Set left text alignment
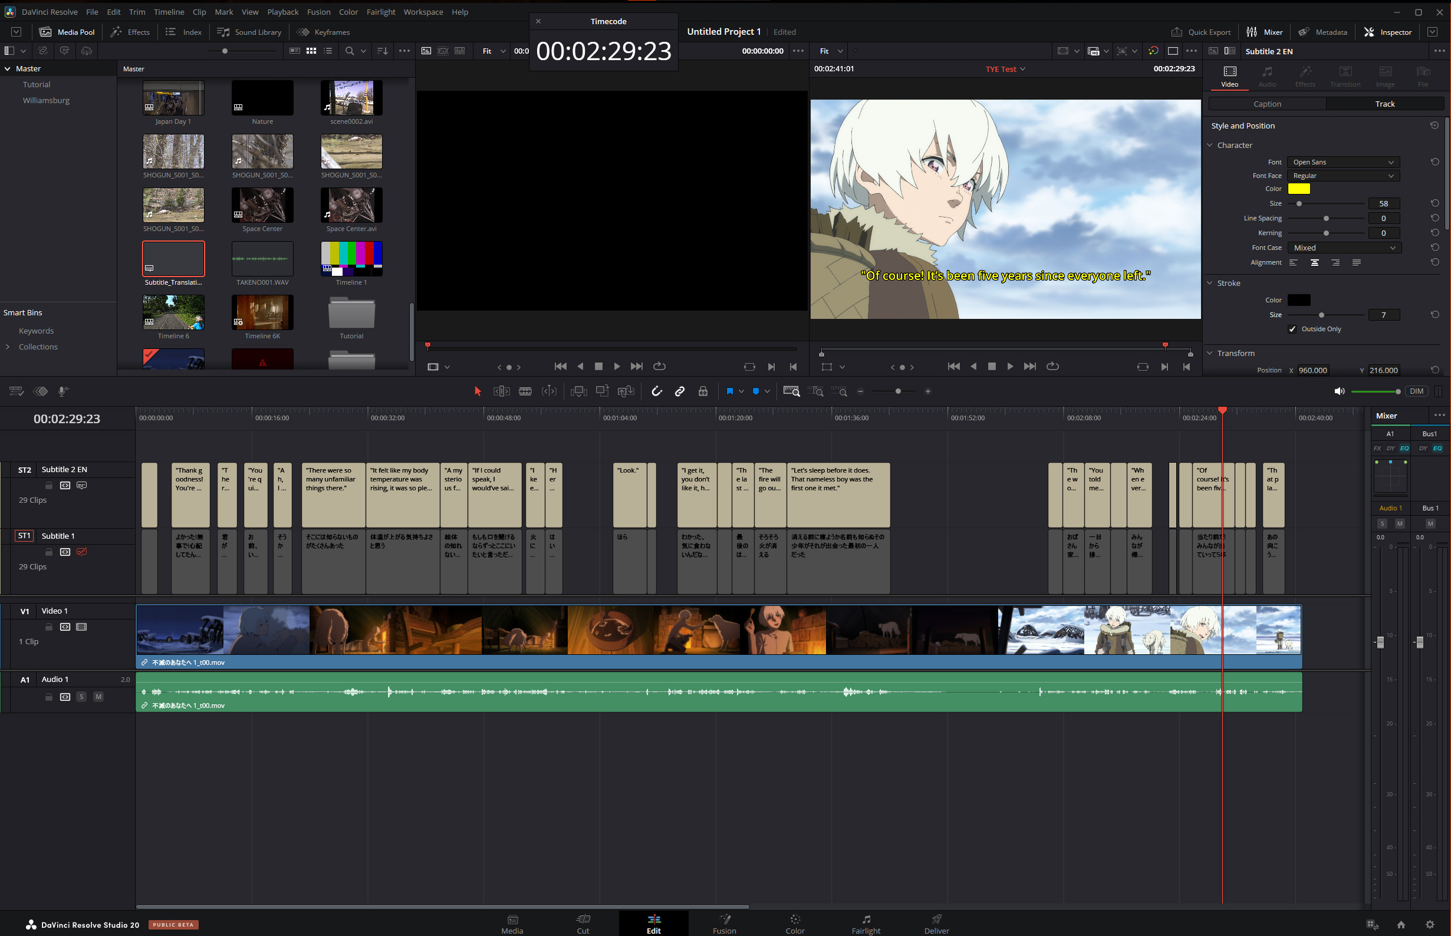Screen dimensions: 1451x936 pos(1294,262)
